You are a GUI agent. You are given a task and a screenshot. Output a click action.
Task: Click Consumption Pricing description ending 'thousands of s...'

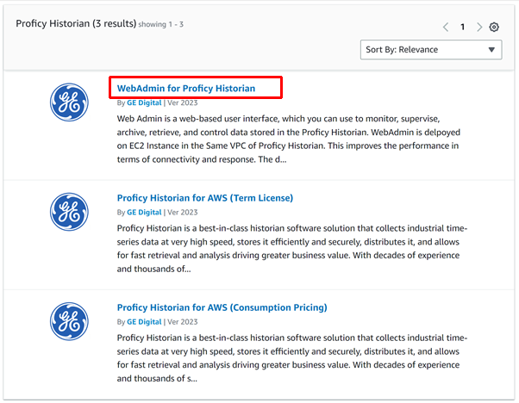[x=292, y=358]
